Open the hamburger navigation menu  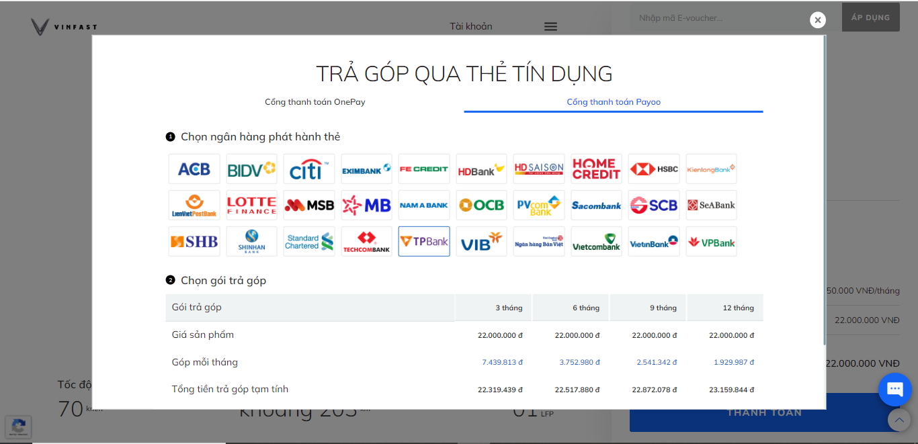point(550,27)
